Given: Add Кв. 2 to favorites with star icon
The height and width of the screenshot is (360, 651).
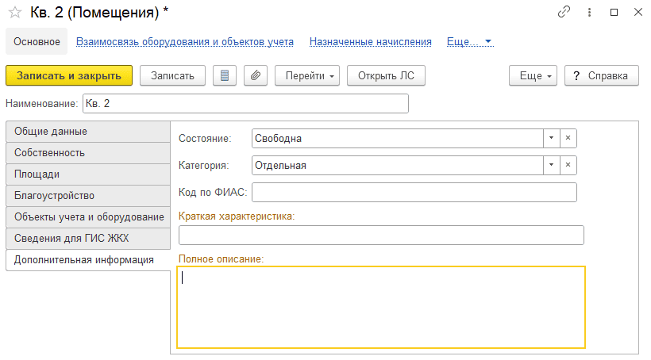Looking at the screenshot, I should 15,13.
